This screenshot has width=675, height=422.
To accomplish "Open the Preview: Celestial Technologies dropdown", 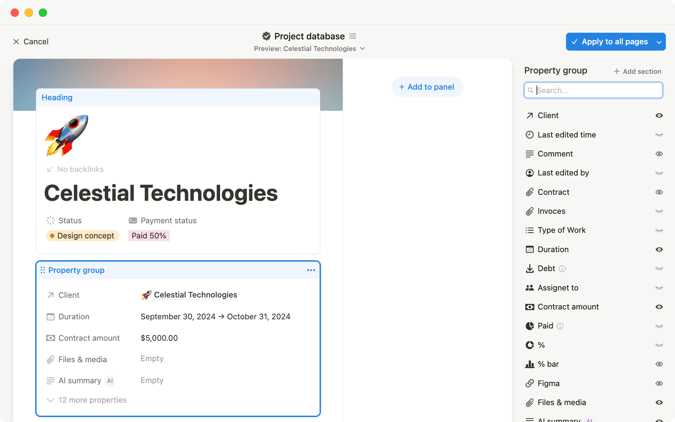I will (362, 49).
